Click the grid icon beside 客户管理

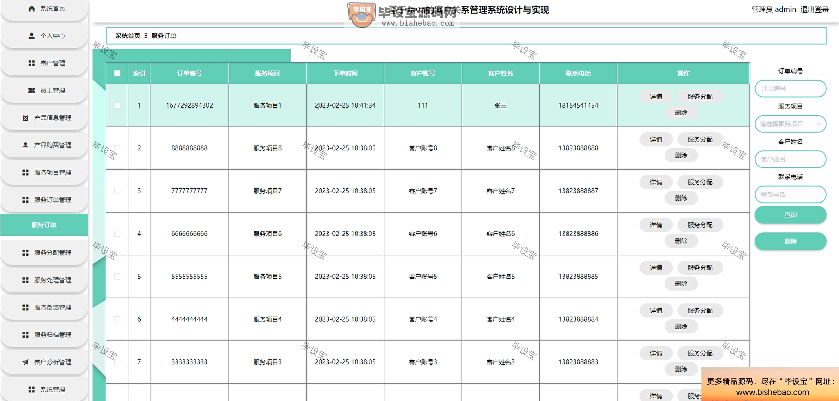[x=31, y=63]
